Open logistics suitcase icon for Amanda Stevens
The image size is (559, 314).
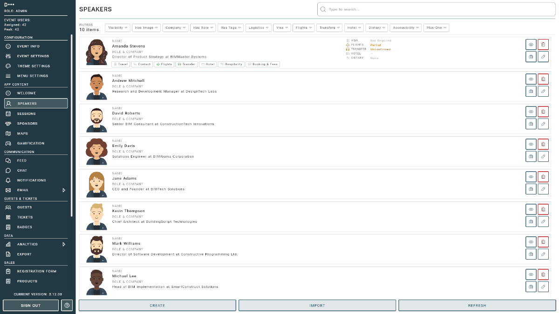point(531,57)
